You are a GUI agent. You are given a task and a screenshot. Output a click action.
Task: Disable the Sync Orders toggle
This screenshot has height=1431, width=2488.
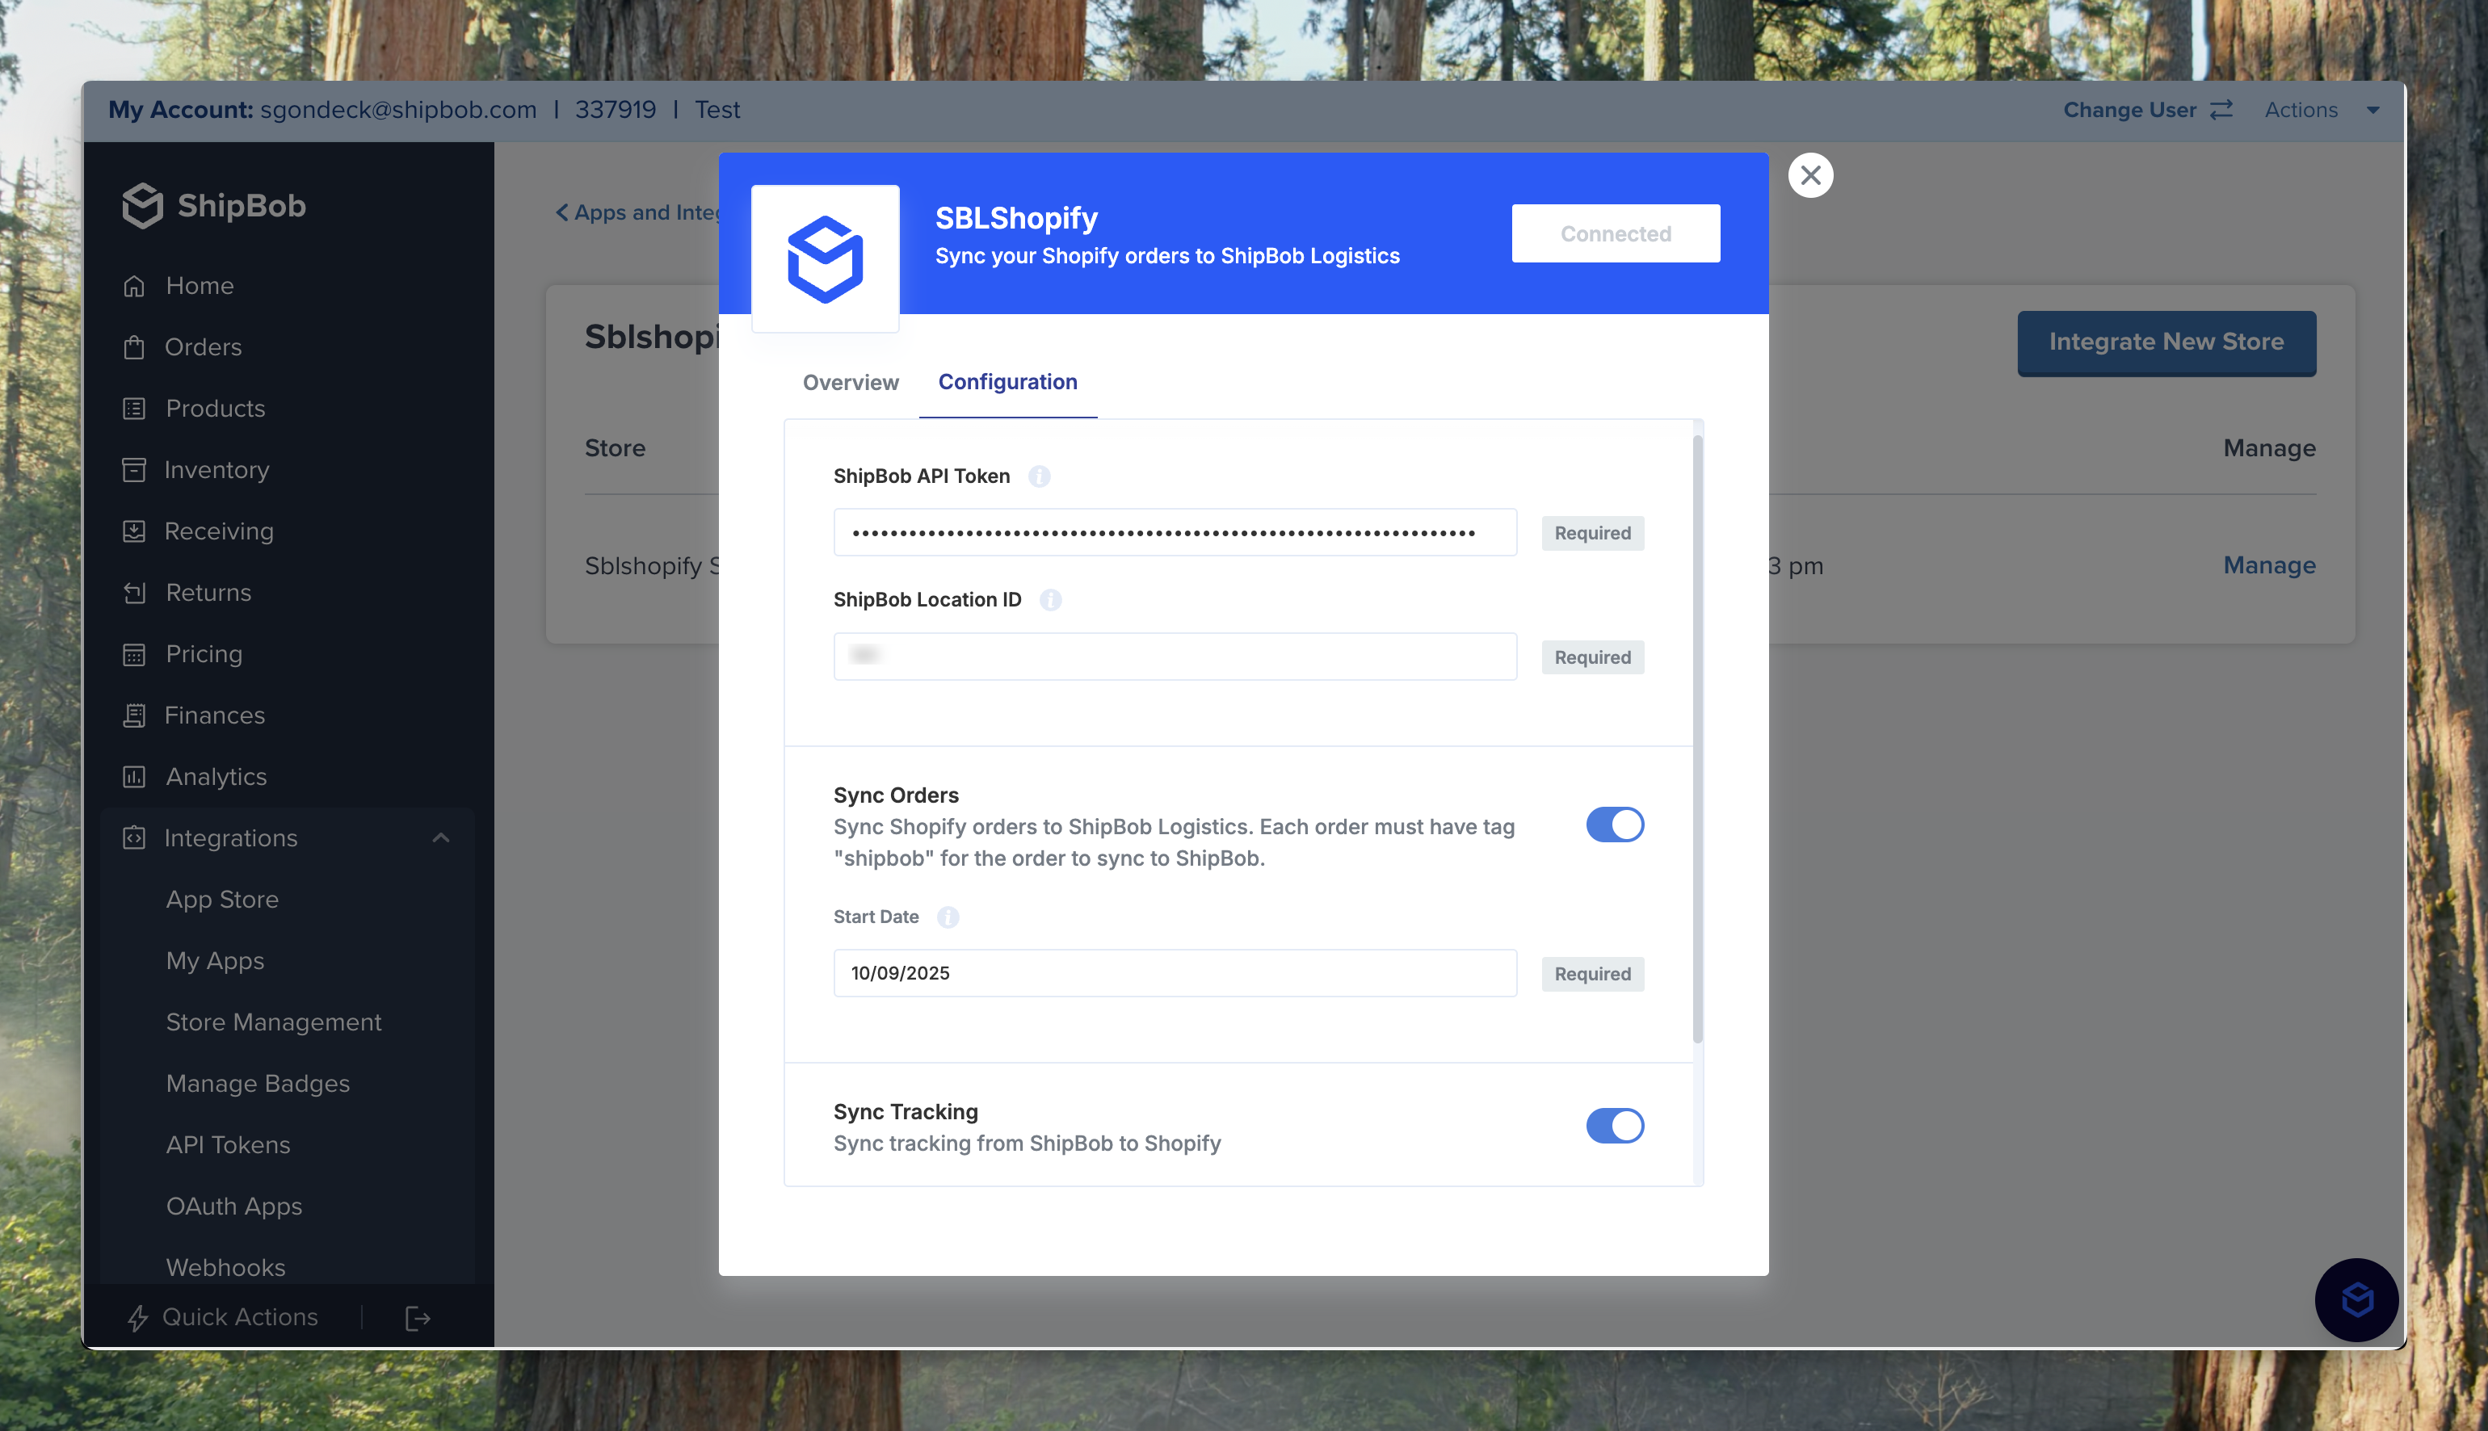click(1615, 825)
